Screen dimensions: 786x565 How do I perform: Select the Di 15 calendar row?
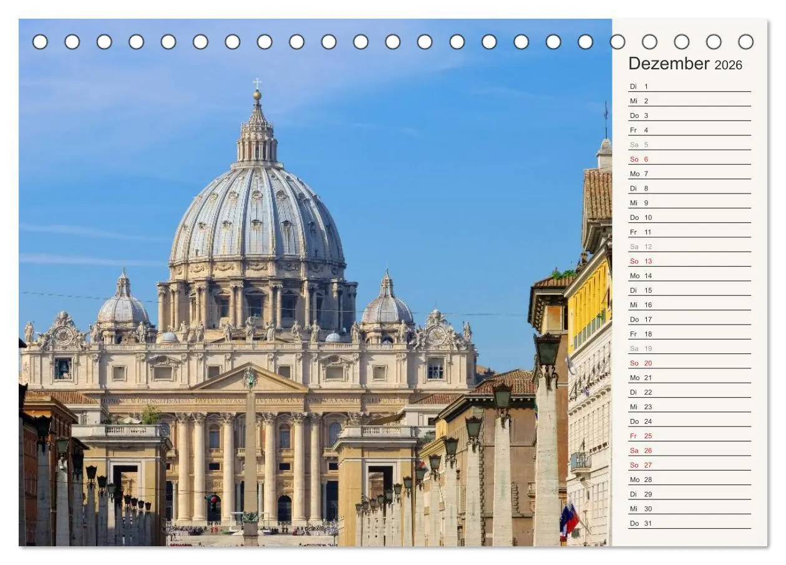click(x=689, y=290)
